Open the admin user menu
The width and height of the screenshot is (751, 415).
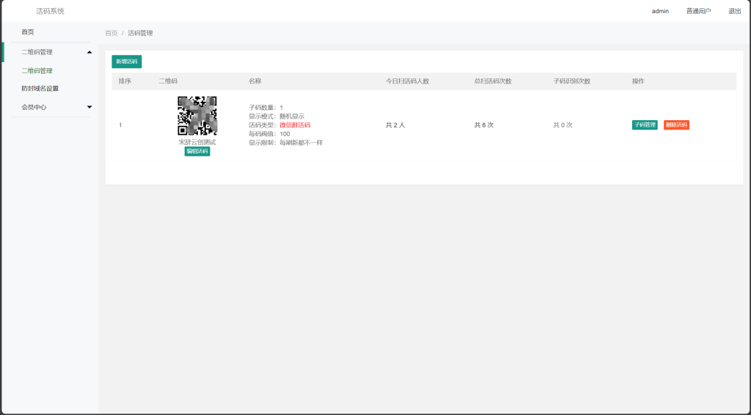click(660, 11)
